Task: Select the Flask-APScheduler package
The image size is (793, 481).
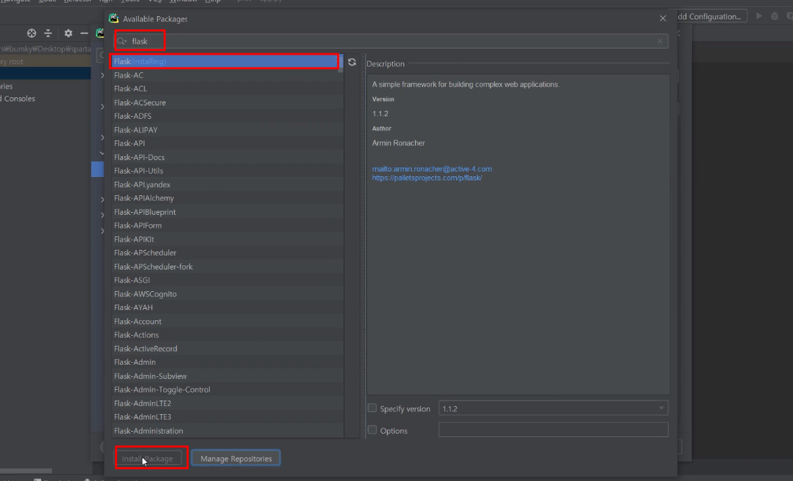Action: pyautogui.click(x=227, y=253)
